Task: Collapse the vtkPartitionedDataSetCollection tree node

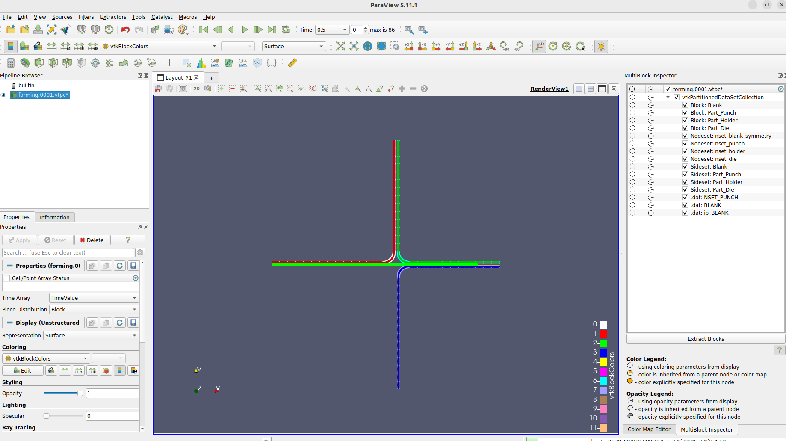Action: coord(668,98)
